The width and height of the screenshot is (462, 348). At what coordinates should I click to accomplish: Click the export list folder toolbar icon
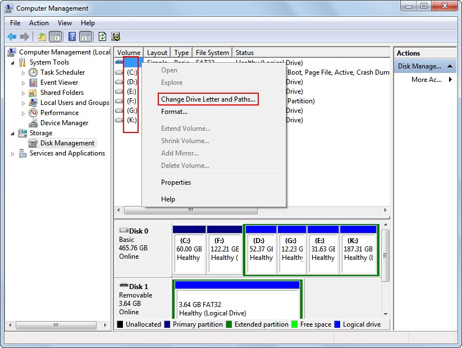[x=41, y=36]
